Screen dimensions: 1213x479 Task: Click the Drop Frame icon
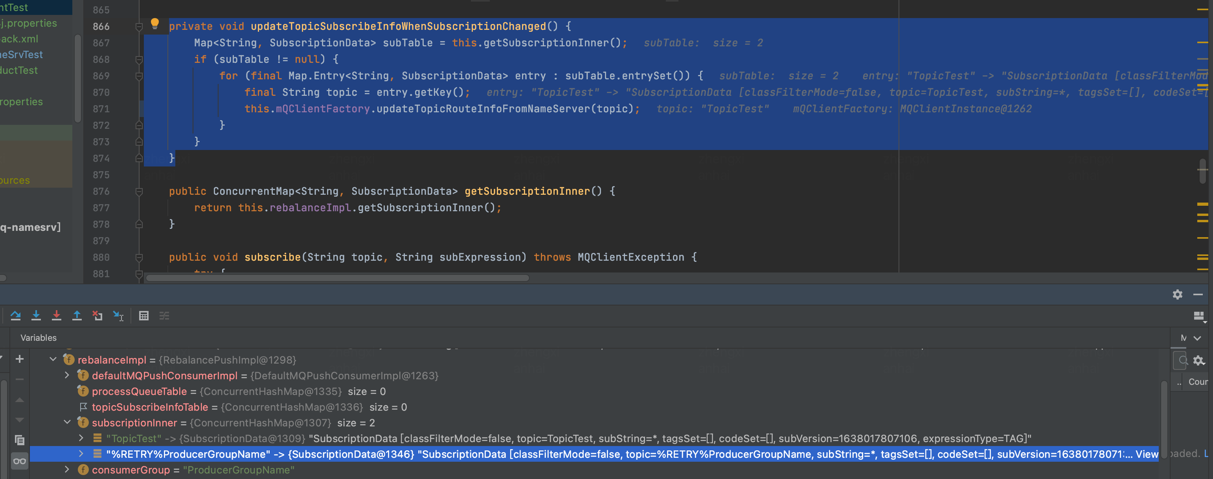(97, 315)
